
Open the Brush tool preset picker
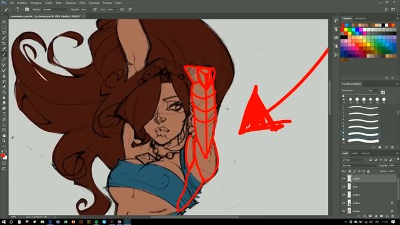coord(7,9)
